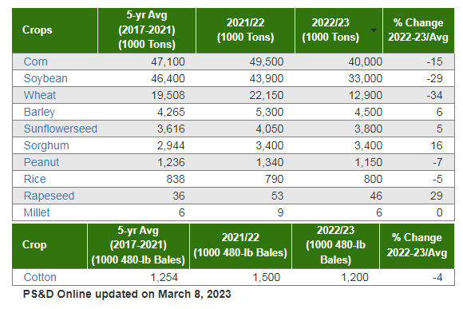
Task: Open the Cotton crop link
Action: point(40,277)
